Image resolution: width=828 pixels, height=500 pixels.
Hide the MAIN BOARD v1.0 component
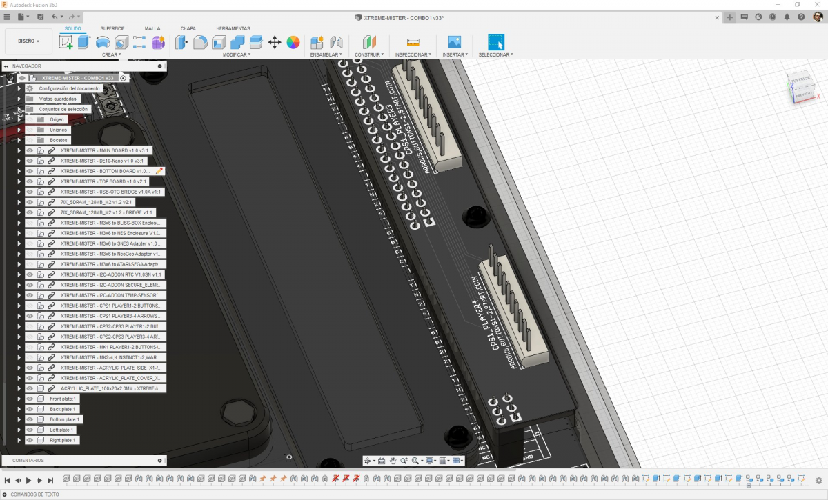pyautogui.click(x=30, y=150)
